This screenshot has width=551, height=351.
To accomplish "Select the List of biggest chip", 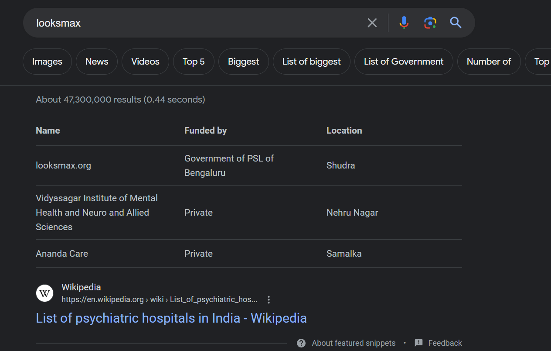I will [312, 62].
